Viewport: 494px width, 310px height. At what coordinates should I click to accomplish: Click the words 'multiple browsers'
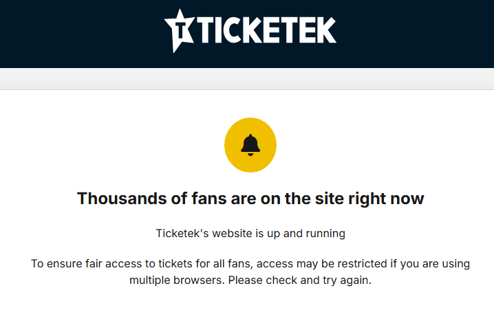(176, 280)
